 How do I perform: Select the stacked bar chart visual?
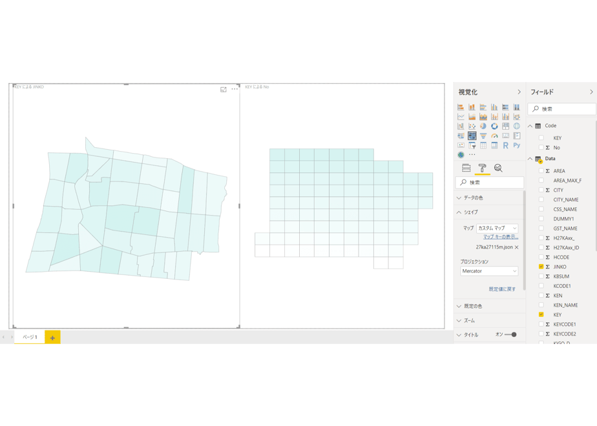[x=461, y=107]
